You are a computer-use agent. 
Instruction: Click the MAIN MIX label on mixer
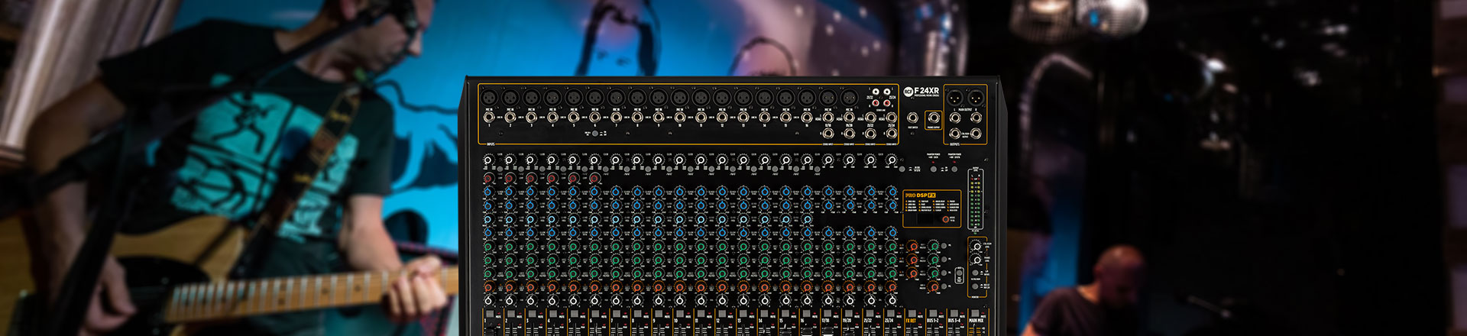coord(976,321)
